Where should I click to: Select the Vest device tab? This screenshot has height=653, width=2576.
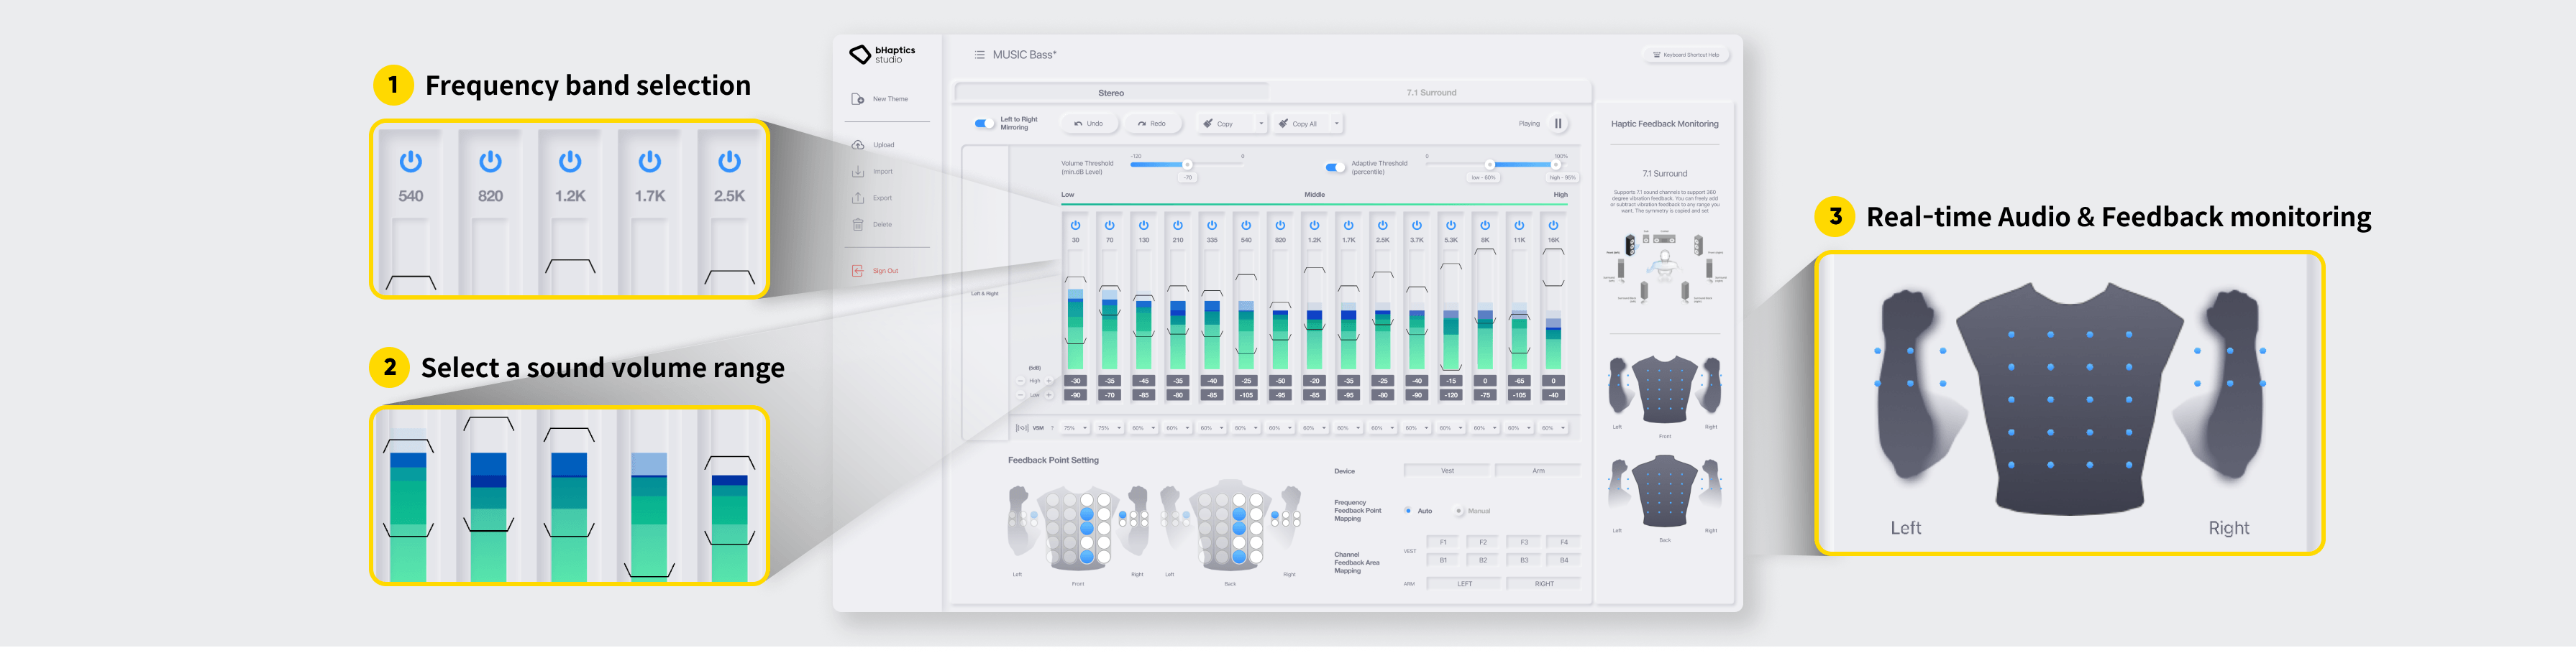[x=1447, y=471]
